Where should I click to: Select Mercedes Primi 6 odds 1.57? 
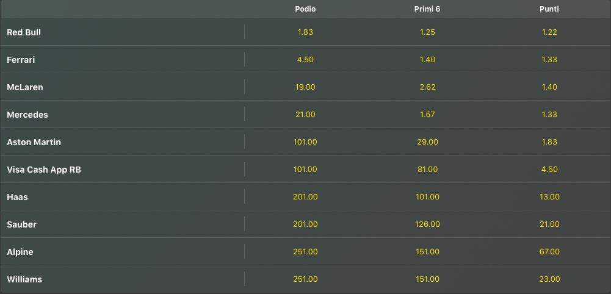[427, 115]
